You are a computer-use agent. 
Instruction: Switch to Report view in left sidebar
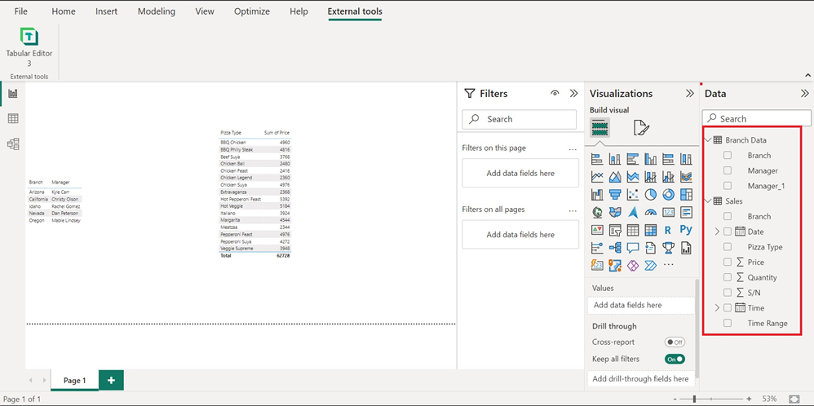13,94
